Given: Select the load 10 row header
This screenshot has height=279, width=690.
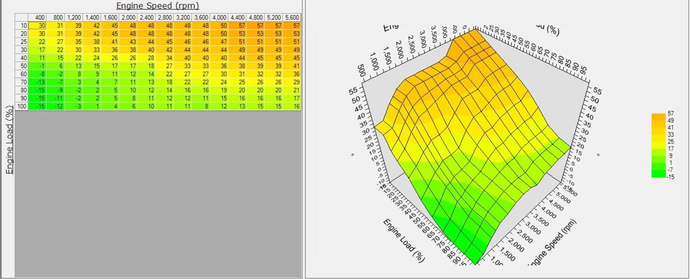Looking at the screenshot, I should tap(22, 25).
